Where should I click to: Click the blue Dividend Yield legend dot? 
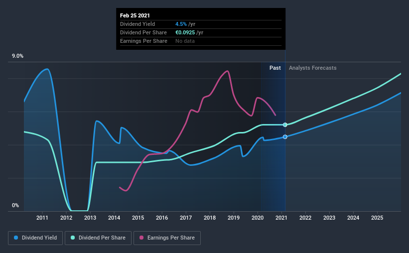coord(16,238)
